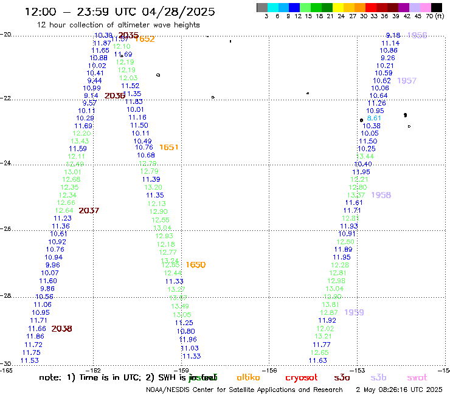Screen dimensions: 450x395
Task: Click the wave height value '13.20'
Action: click(153, 187)
